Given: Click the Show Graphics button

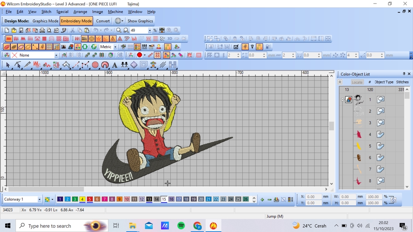Looking at the screenshot, I should tap(140, 21).
